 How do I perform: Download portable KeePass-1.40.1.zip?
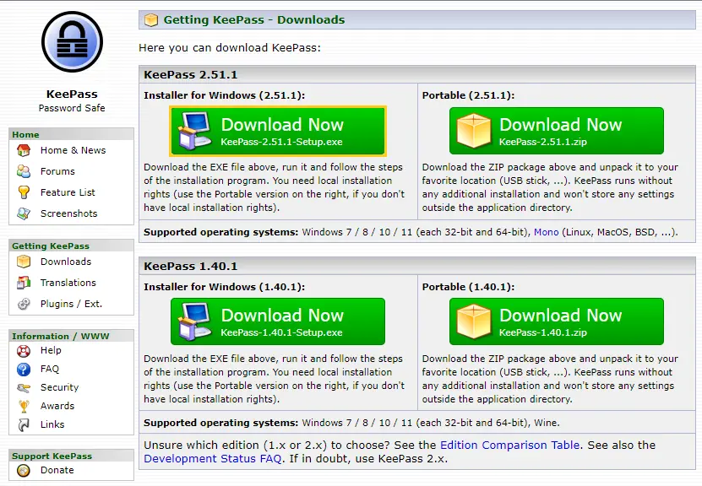[557, 321]
